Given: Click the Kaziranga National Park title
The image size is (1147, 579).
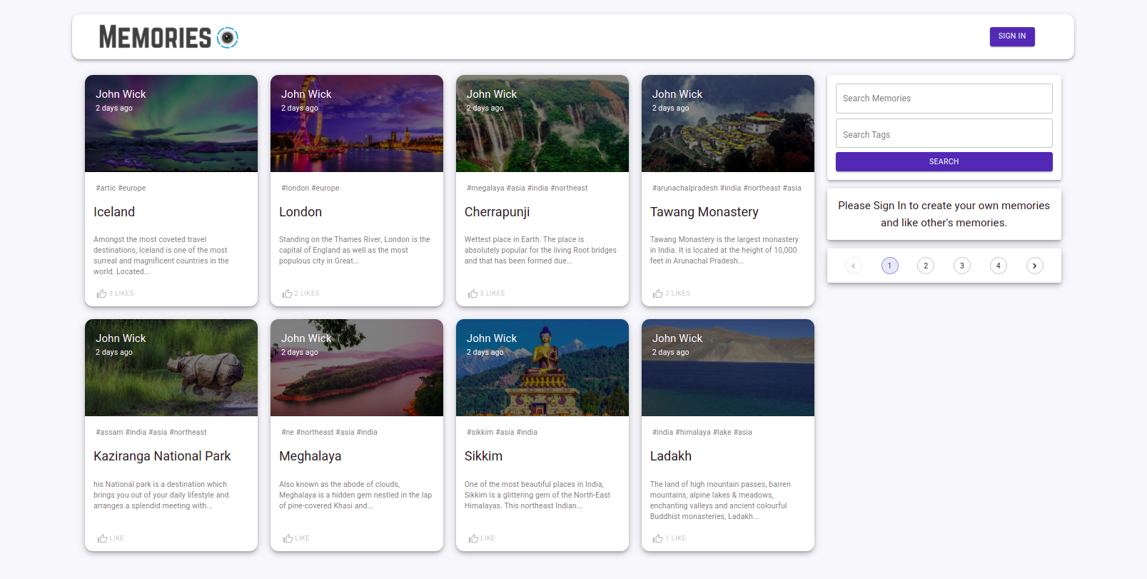Looking at the screenshot, I should coord(162,456).
